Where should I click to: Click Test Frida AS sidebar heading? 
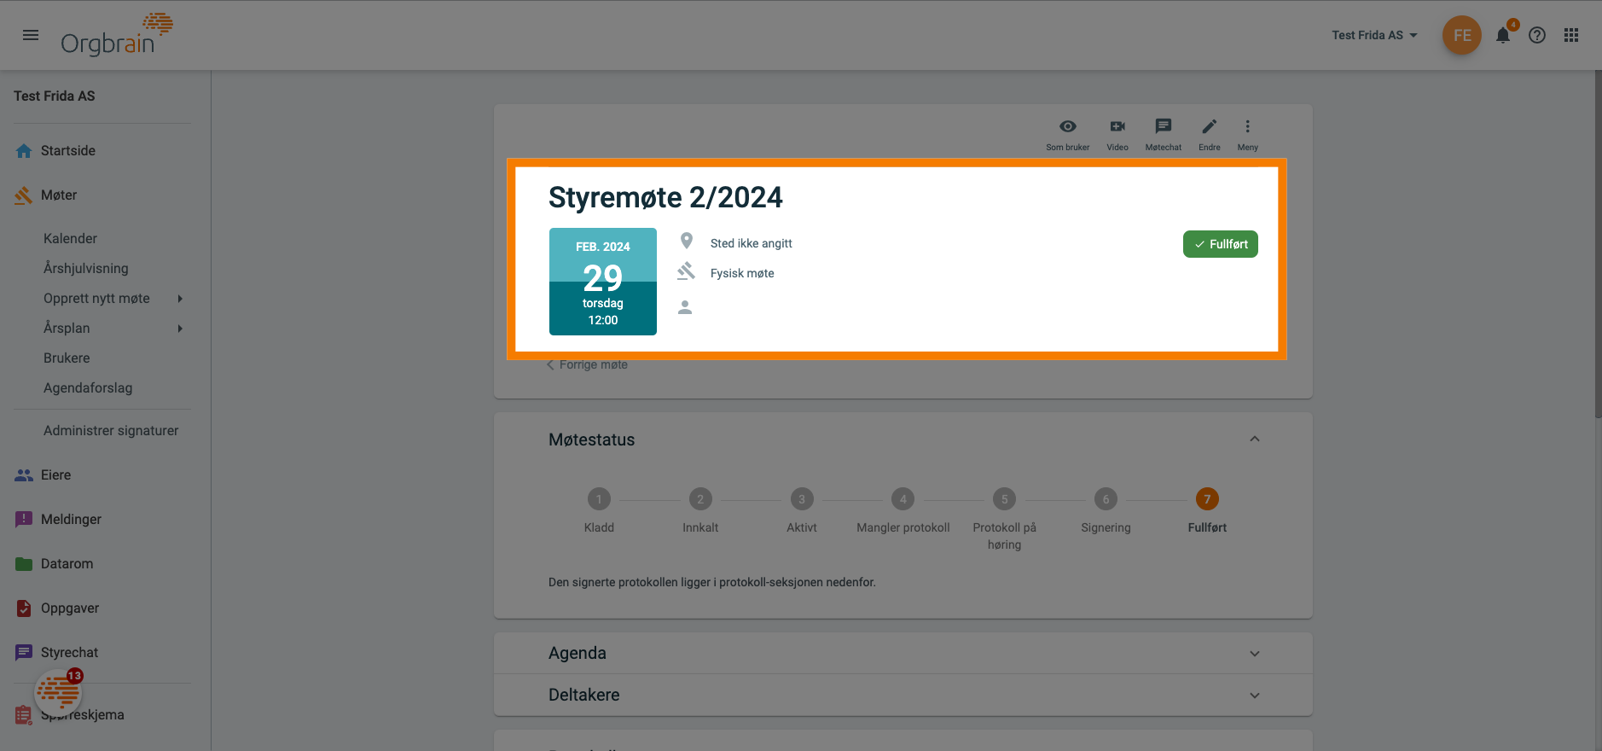pos(55,96)
